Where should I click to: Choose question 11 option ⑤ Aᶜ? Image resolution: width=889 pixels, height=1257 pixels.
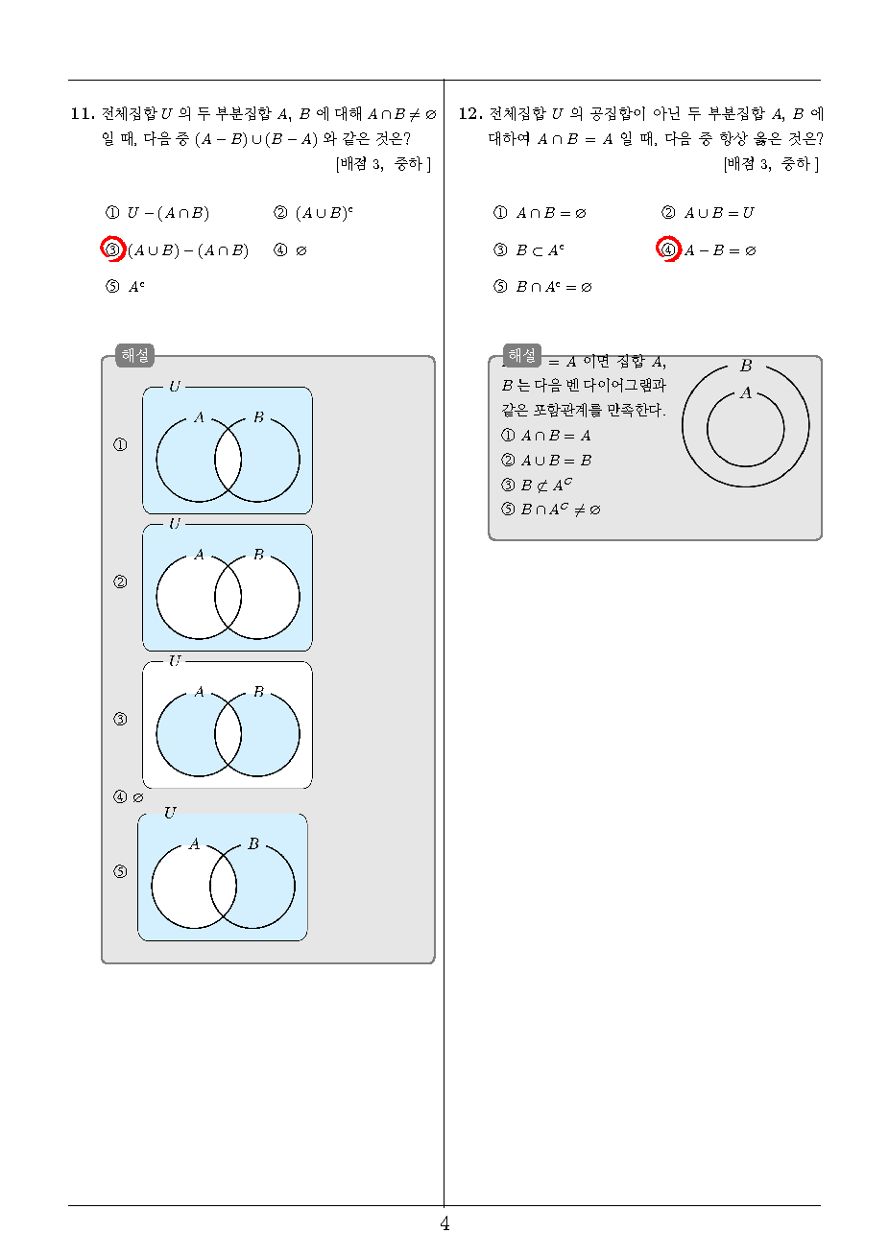click(125, 286)
